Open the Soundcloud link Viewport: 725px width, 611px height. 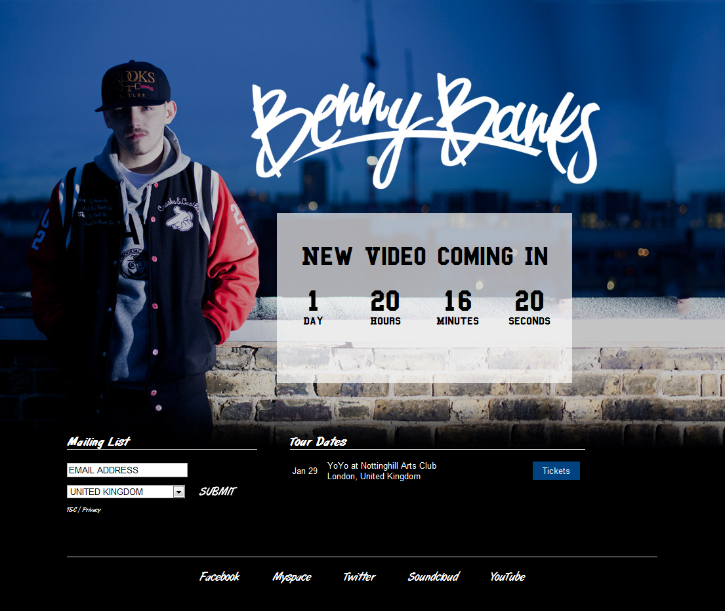(434, 576)
